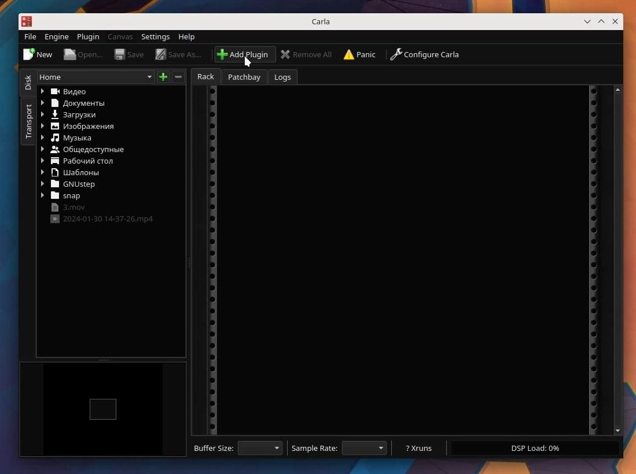Click the minus button beside Home dropdown

178,77
